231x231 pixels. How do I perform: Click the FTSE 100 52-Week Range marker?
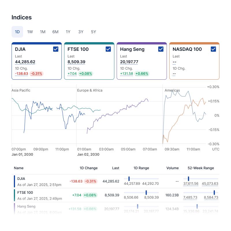tap(214, 193)
